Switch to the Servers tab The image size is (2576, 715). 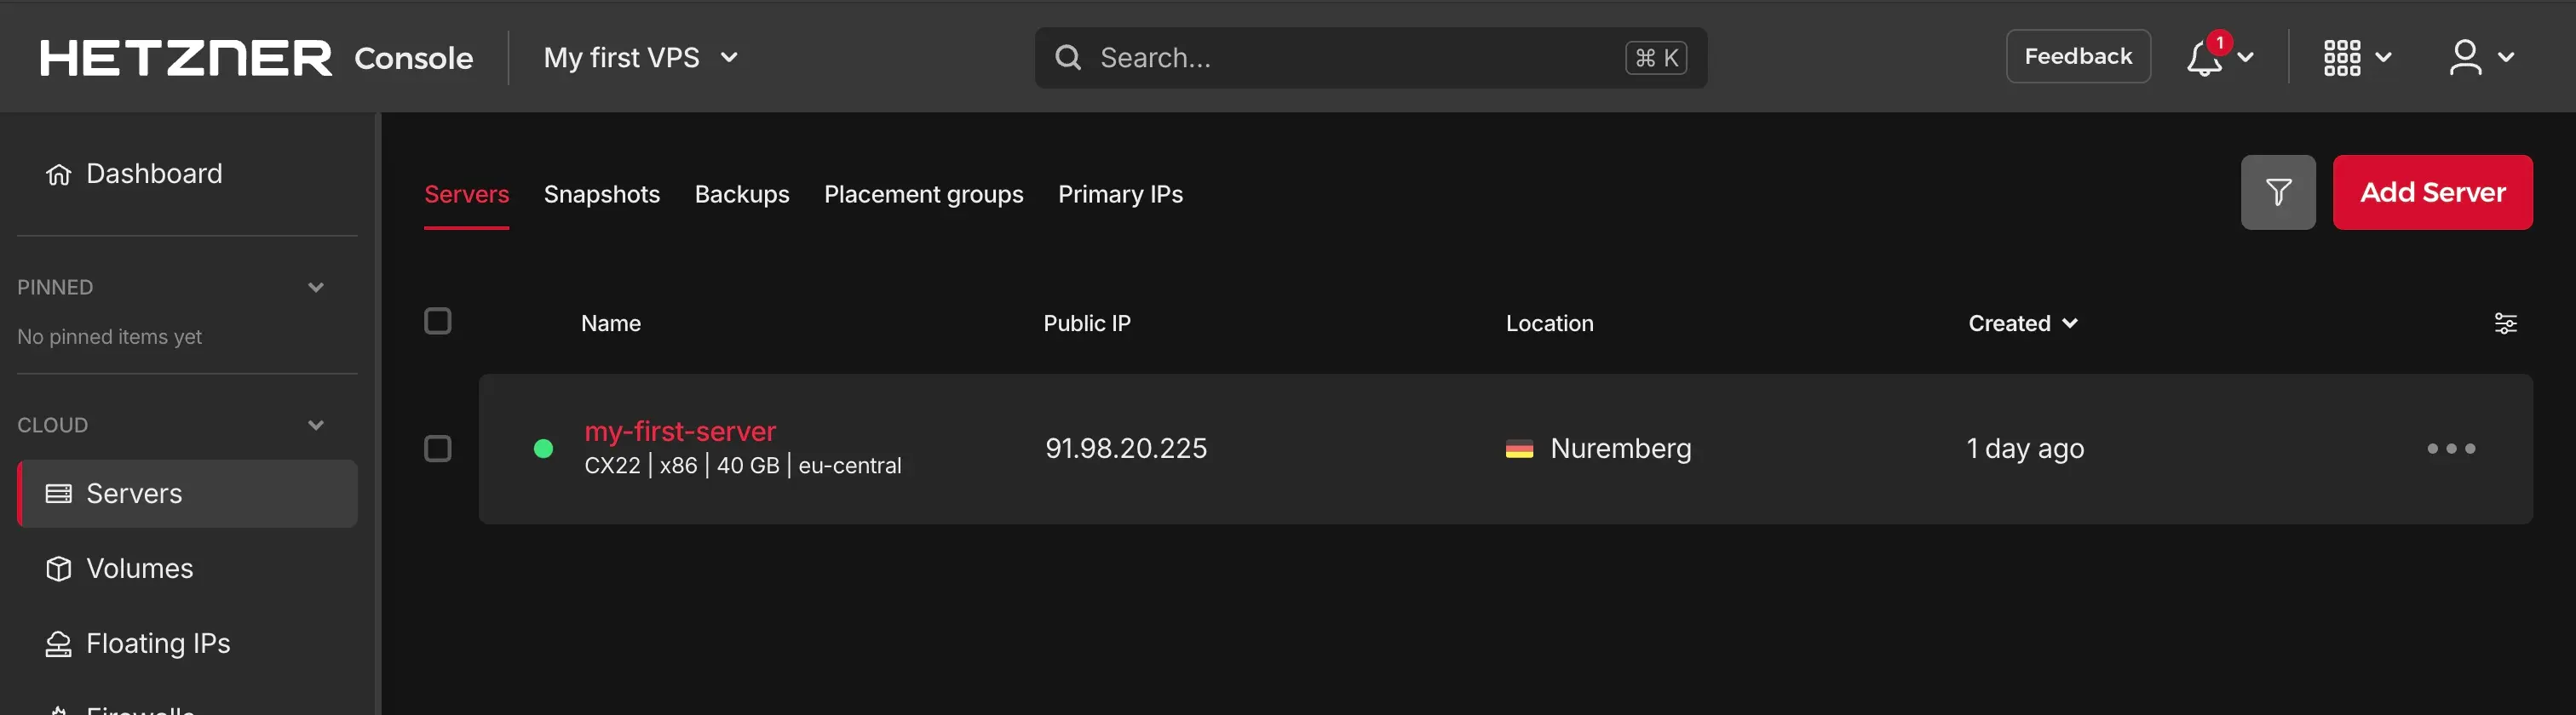(x=466, y=194)
